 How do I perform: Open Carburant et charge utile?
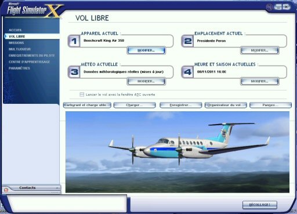87,105
